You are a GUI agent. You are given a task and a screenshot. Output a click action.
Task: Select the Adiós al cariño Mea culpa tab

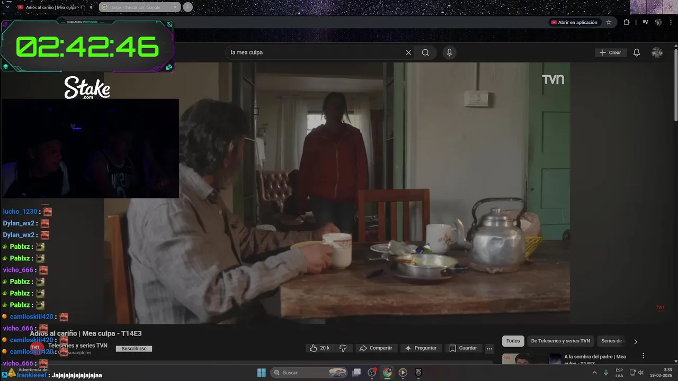tap(55, 7)
